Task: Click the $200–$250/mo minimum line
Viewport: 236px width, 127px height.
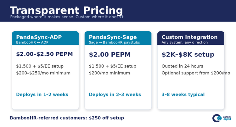Action: click(43, 73)
